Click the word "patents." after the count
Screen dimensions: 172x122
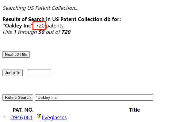(x=55, y=26)
